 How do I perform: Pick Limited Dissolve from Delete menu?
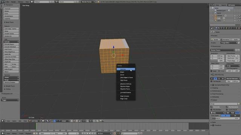point(126,93)
